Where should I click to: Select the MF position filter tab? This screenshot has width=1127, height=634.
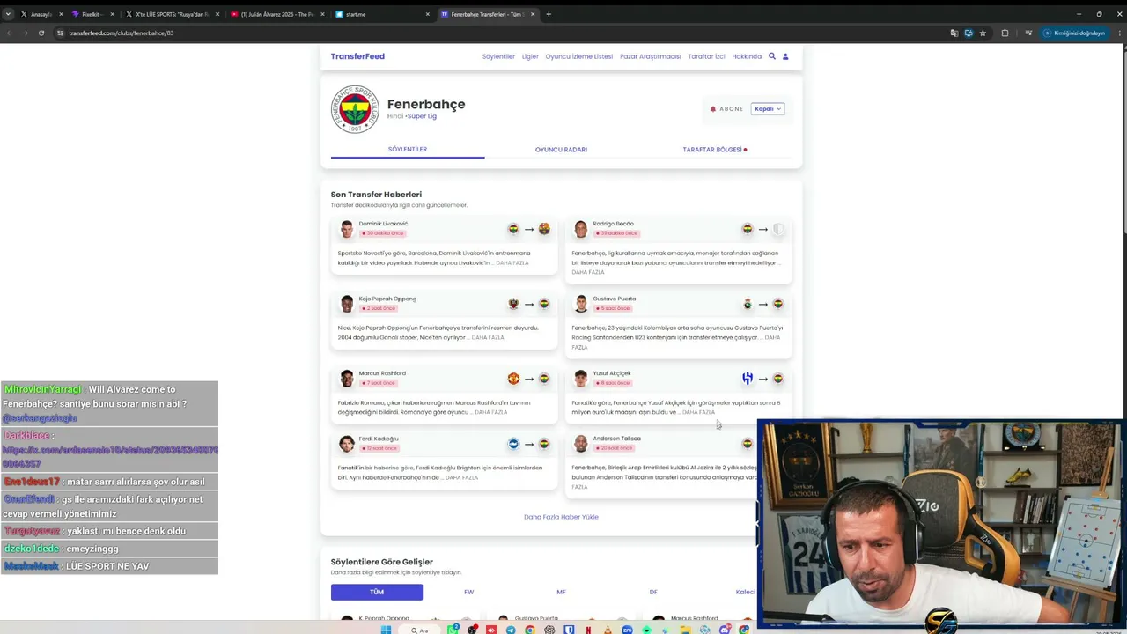click(561, 592)
